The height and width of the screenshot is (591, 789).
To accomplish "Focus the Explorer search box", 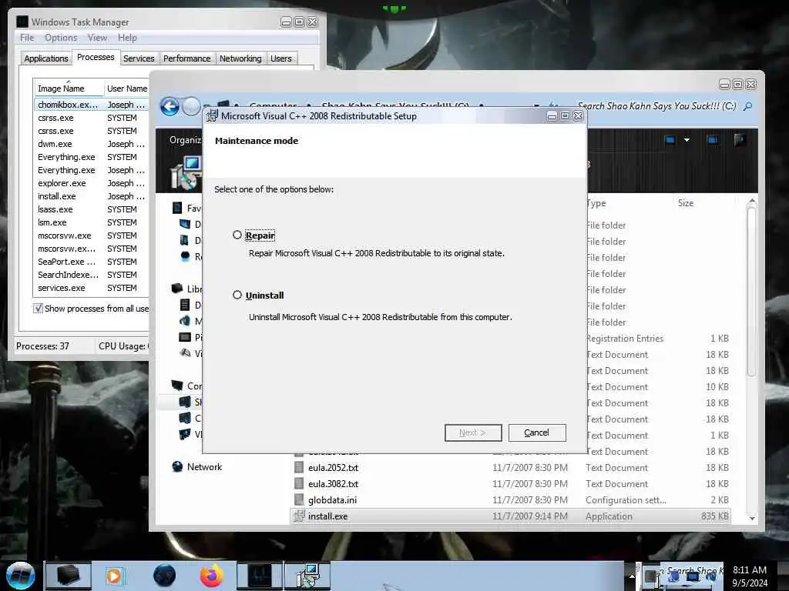I will pyautogui.click(x=656, y=106).
